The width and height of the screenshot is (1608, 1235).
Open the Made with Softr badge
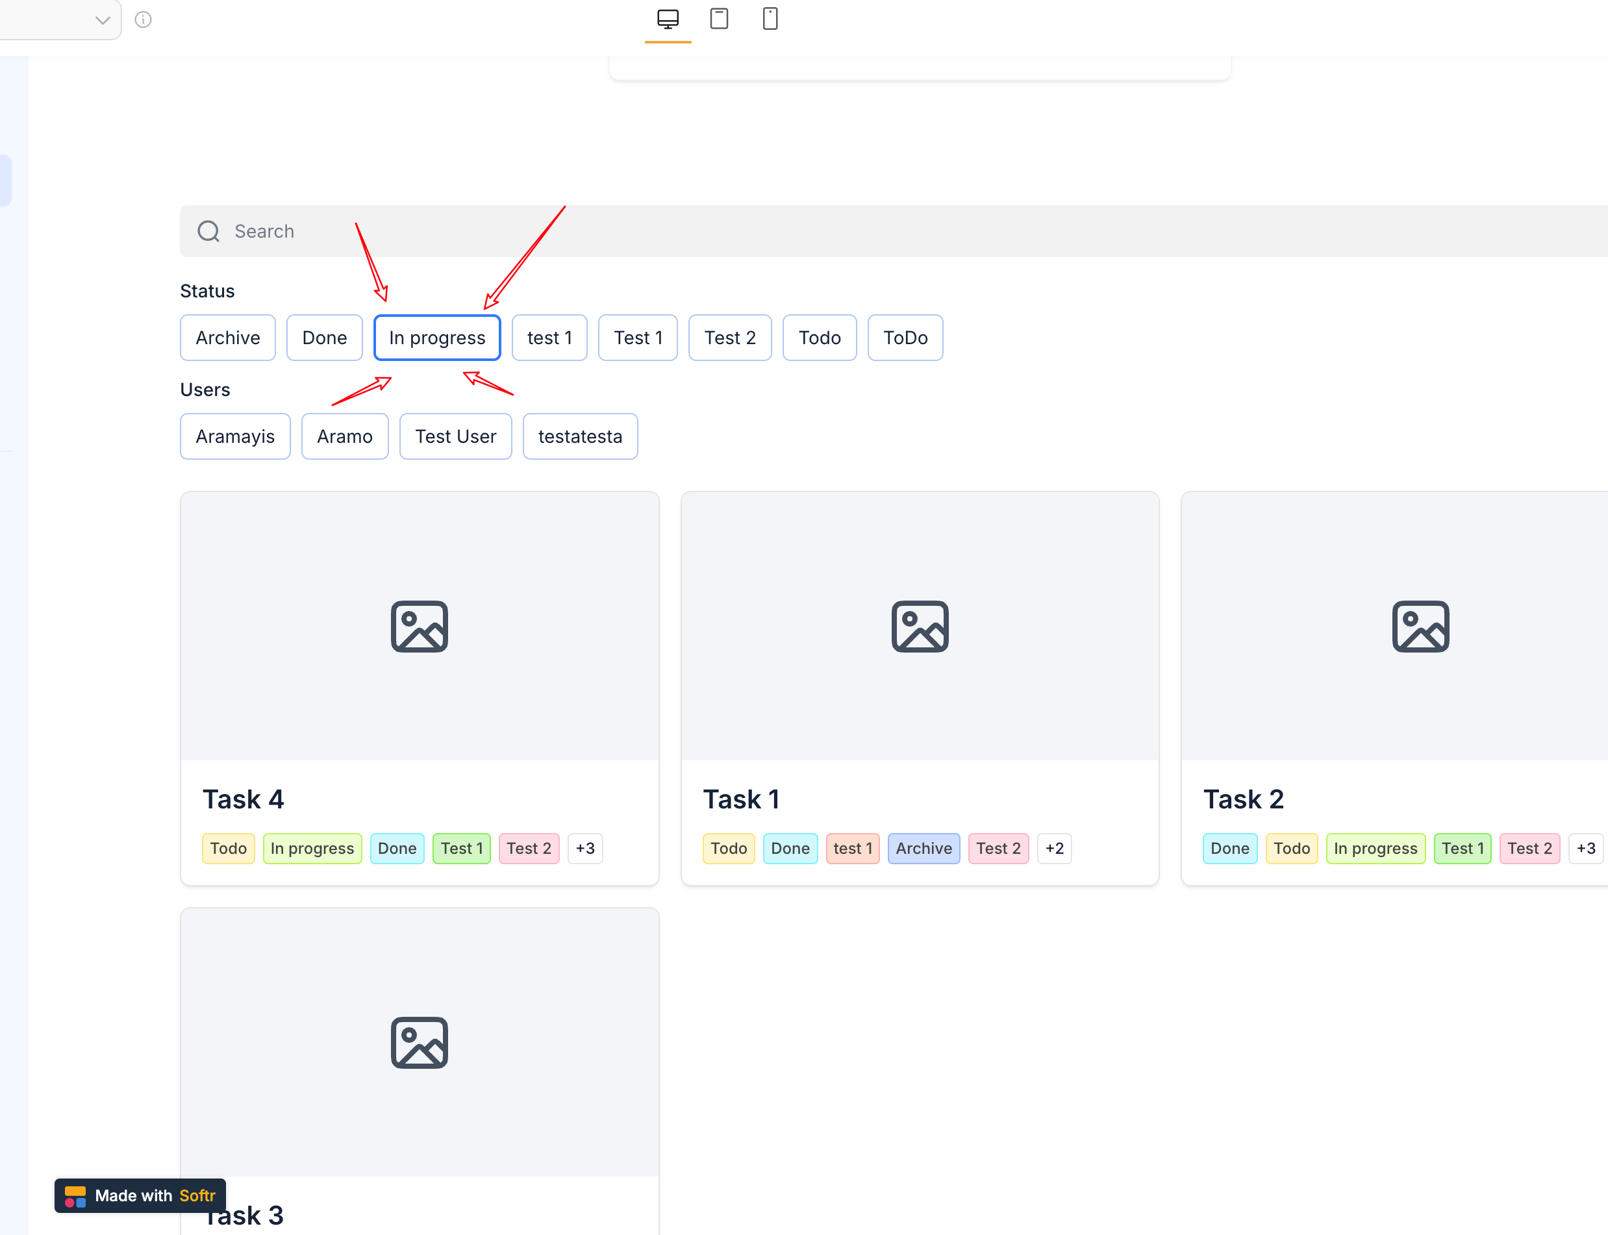140,1196
